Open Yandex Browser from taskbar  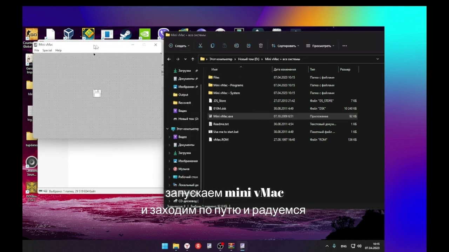pyautogui.click(x=187, y=246)
